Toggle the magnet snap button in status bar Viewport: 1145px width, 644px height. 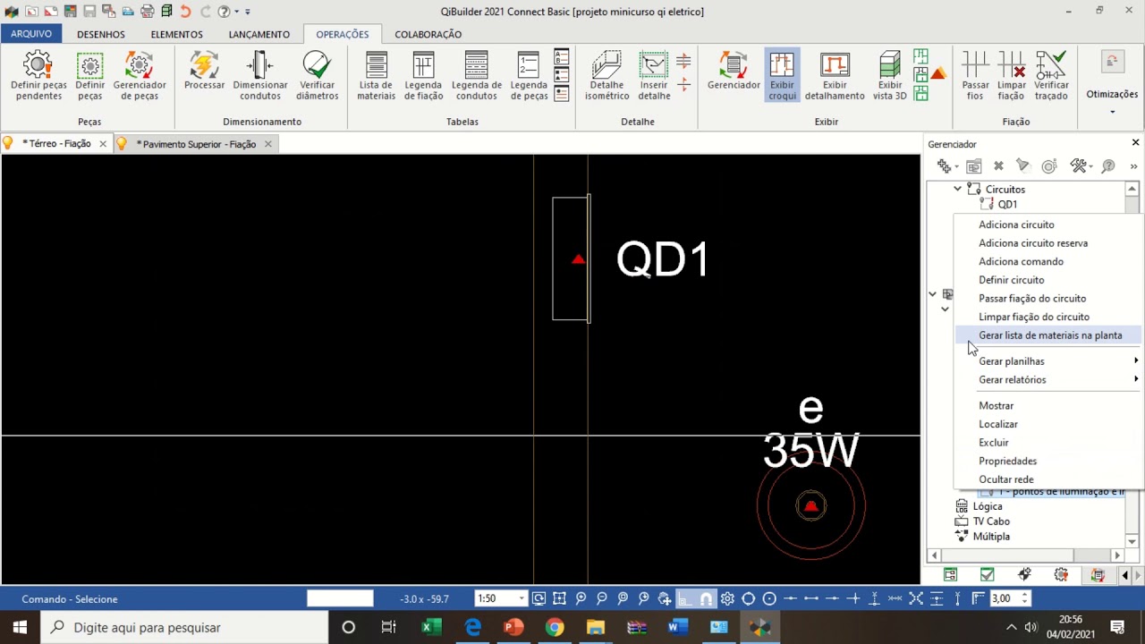click(x=706, y=599)
